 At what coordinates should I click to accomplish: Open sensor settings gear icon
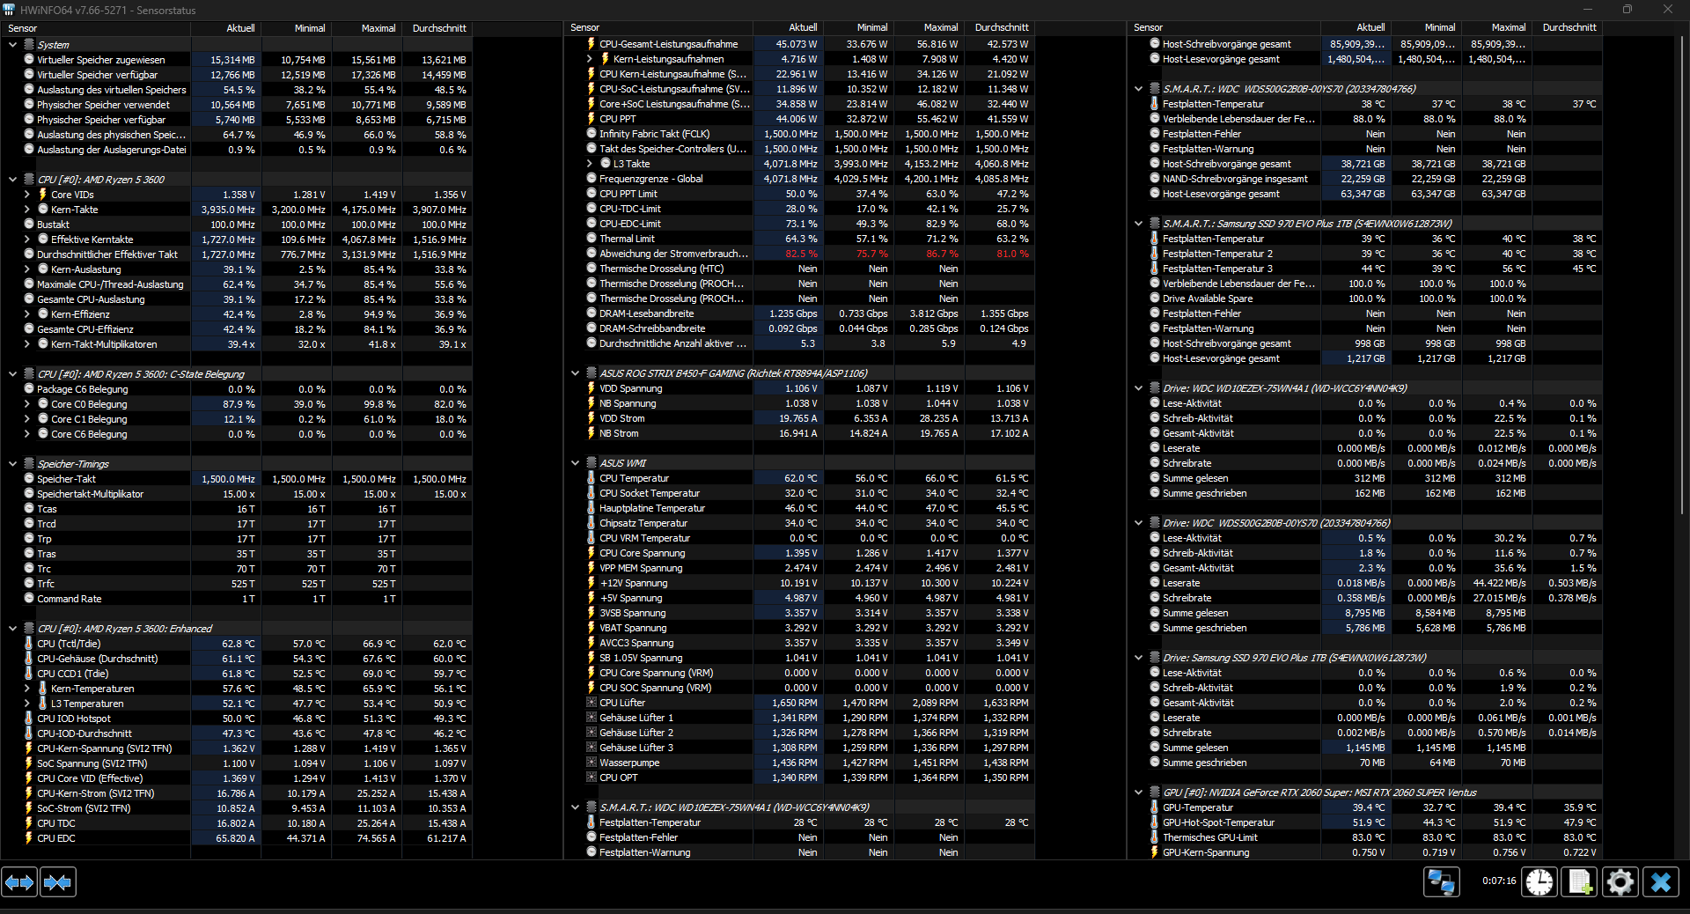[x=1620, y=881]
